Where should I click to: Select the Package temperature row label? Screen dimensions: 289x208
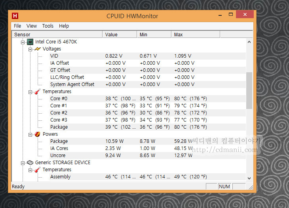(59, 127)
